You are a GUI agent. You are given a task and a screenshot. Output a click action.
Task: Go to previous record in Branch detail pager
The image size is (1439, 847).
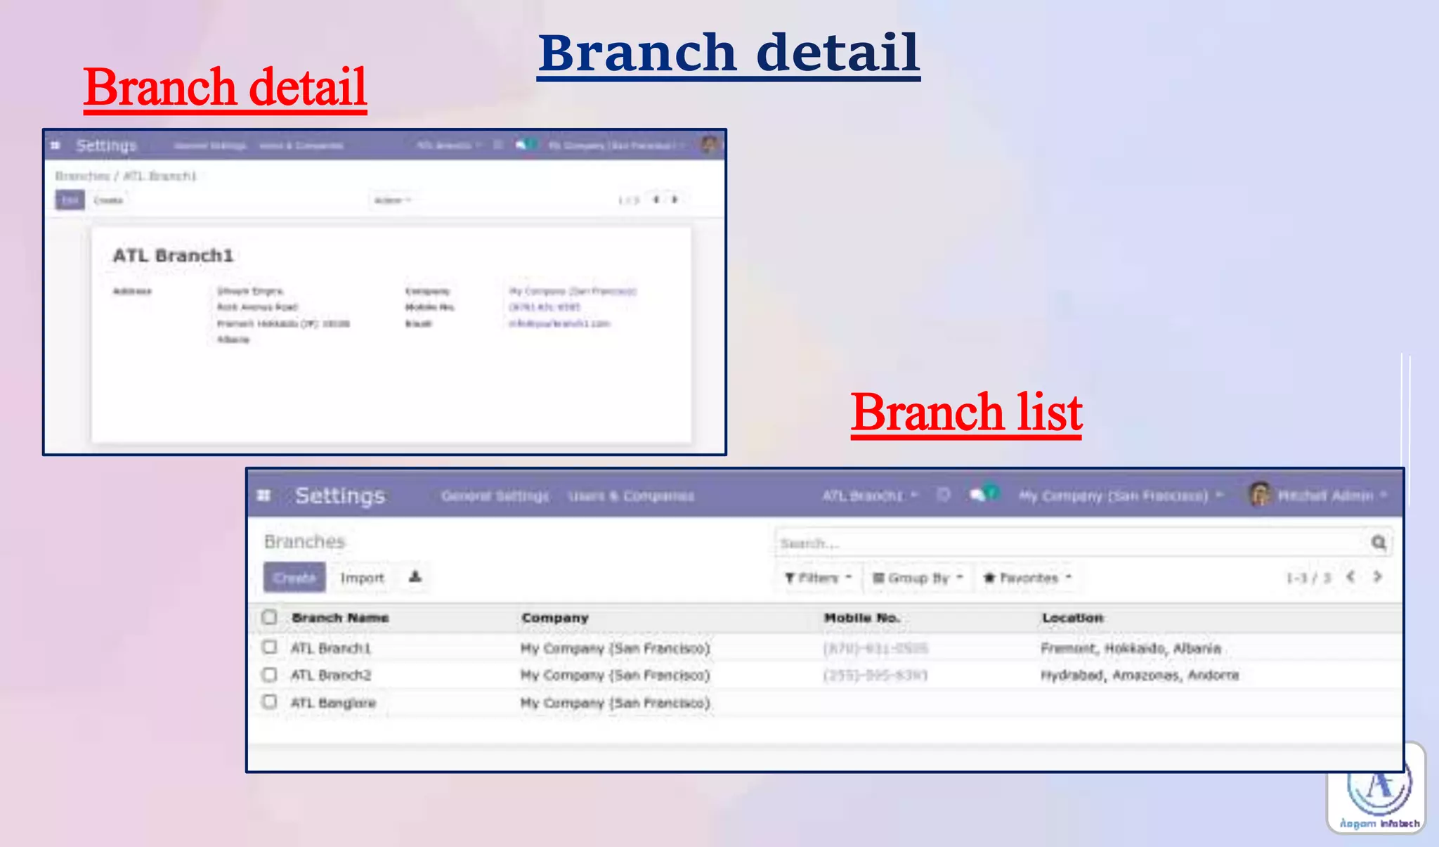(x=656, y=200)
